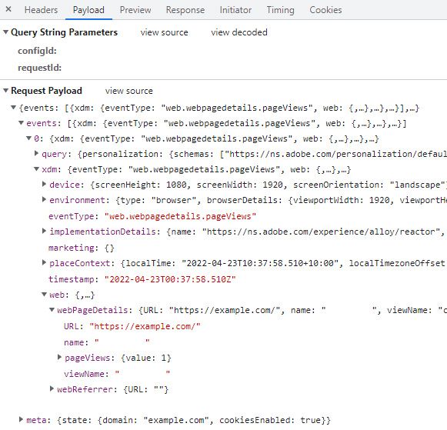The width and height of the screenshot is (447, 430).
Task: Switch to the Headers tab
Action: [x=41, y=10]
